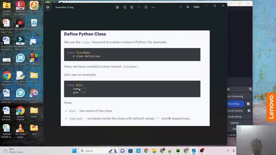The height and width of the screenshot is (155, 276).
Task: Open the avast_free desktop icon
Action: pyautogui.click(x=34, y=7)
